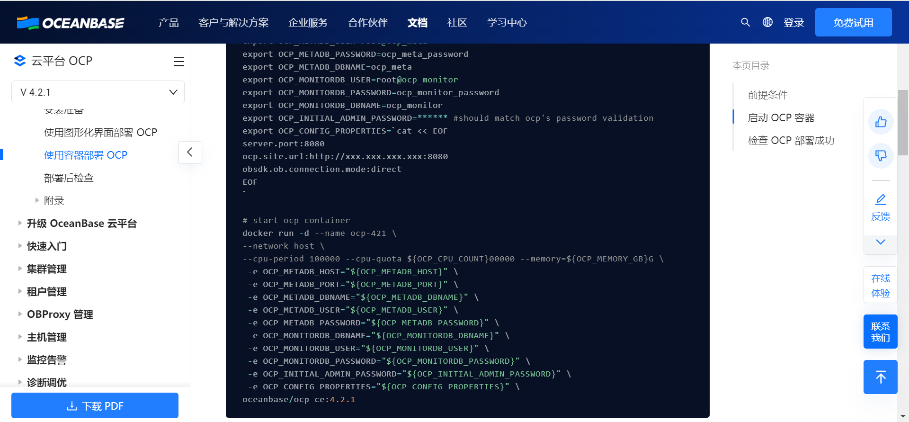Viewport: 909px width, 422px height.
Task: Jump to 检查 OCP 部署成功 section
Action: click(791, 140)
